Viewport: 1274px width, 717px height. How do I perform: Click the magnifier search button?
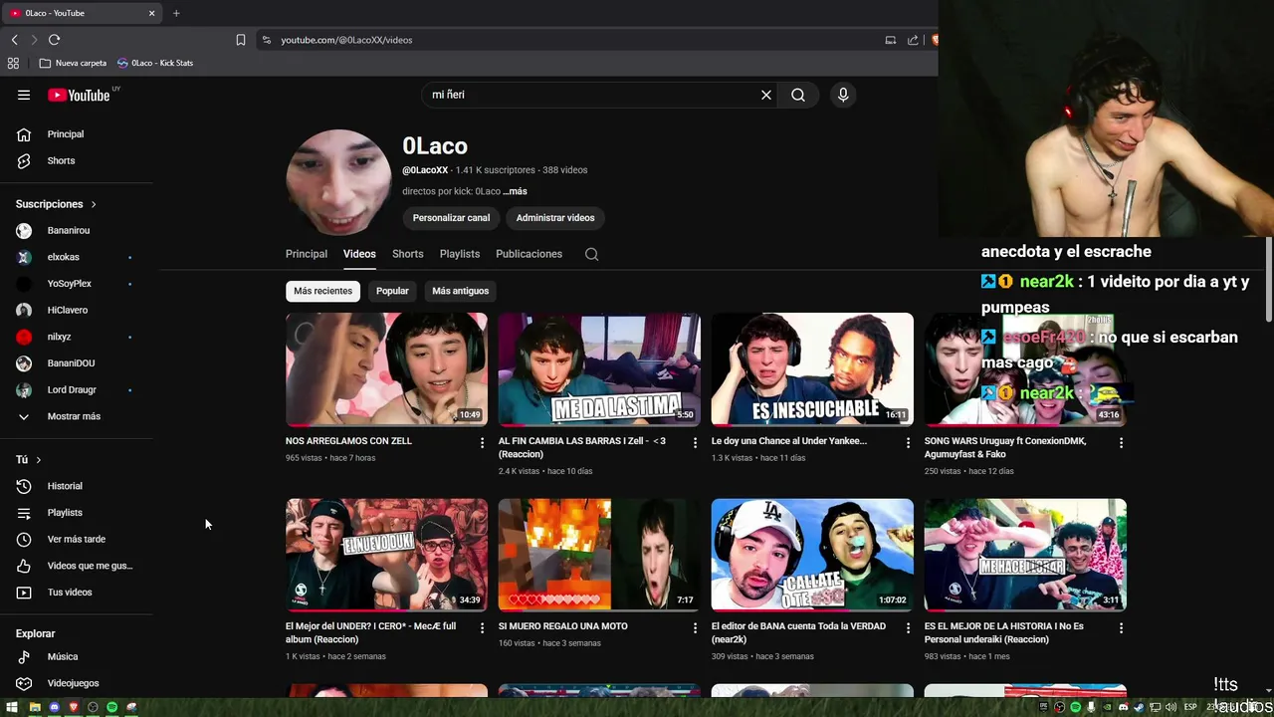pyautogui.click(x=798, y=95)
